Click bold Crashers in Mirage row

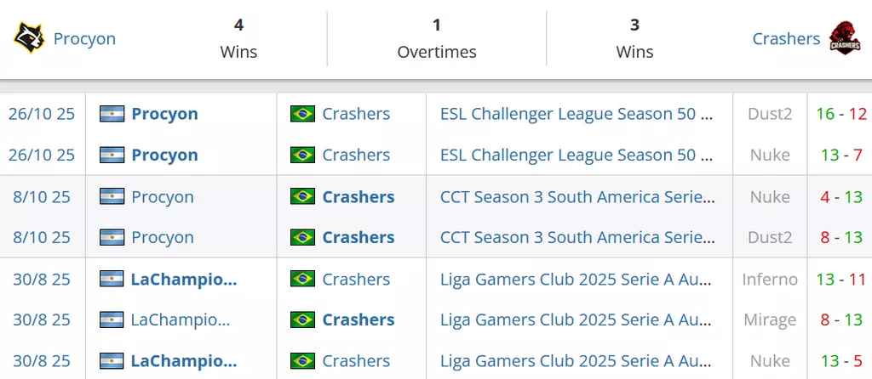358,320
